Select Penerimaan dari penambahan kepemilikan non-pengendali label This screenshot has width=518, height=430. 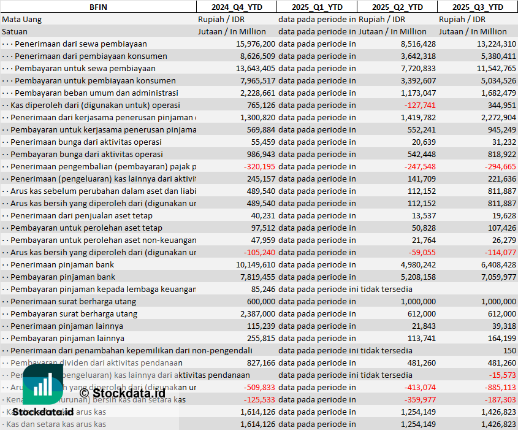(x=131, y=351)
